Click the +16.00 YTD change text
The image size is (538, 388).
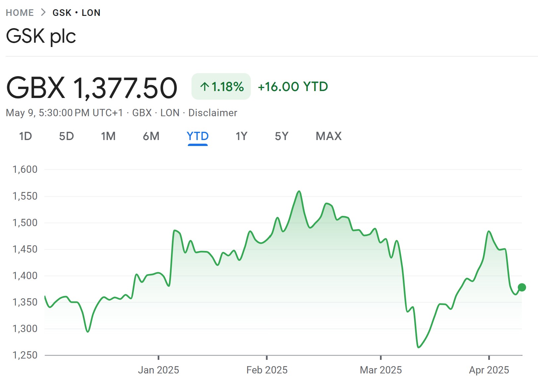(293, 87)
